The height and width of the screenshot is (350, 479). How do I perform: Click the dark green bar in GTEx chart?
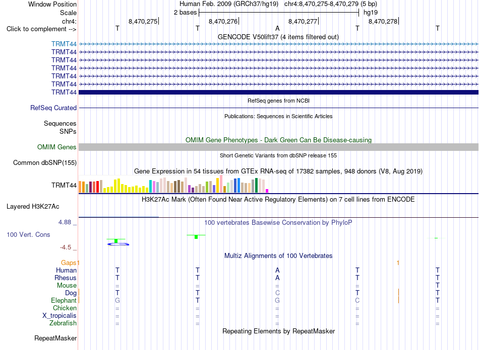point(256,185)
